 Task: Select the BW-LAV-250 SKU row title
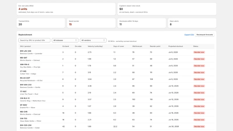click(26, 51)
